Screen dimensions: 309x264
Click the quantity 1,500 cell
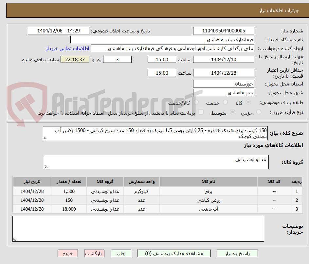[x=69, y=191]
